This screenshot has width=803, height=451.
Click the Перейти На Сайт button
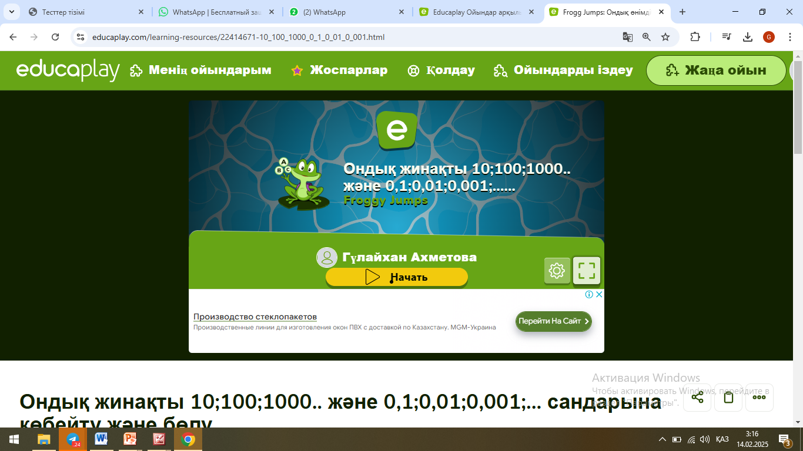click(x=554, y=321)
